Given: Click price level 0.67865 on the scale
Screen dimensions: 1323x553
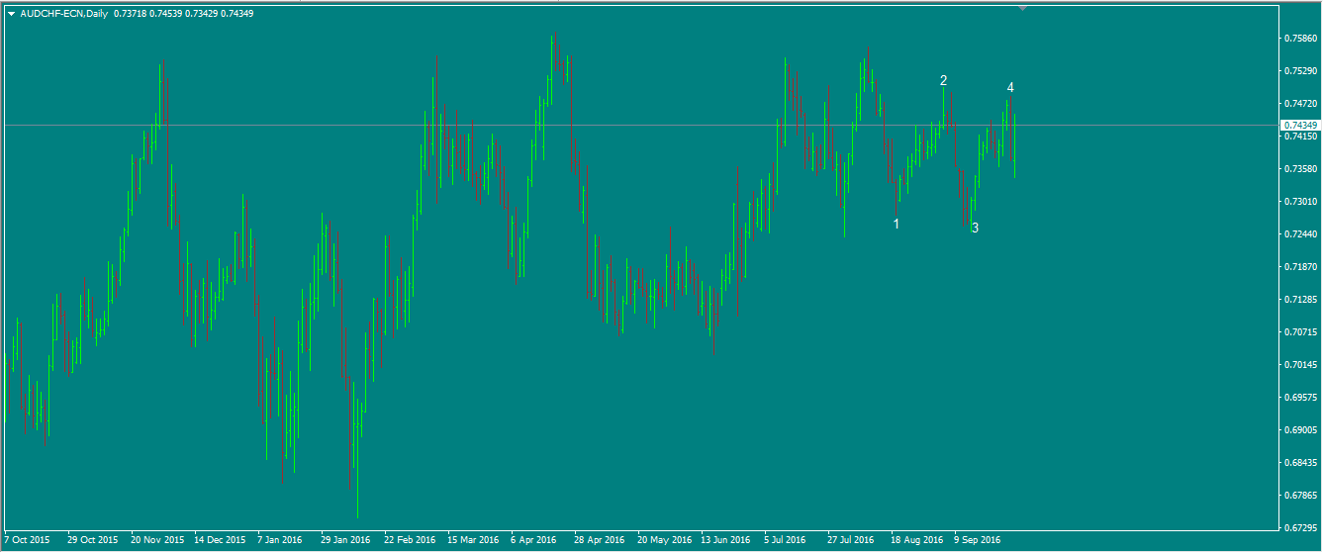Looking at the screenshot, I should pos(1299,496).
